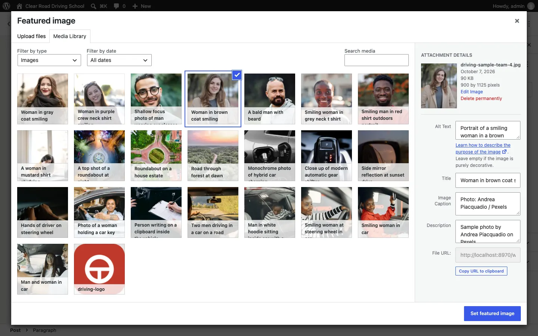Click Paragraph in the editor breadcrumb
The height and width of the screenshot is (336, 538).
pos(44,330)
